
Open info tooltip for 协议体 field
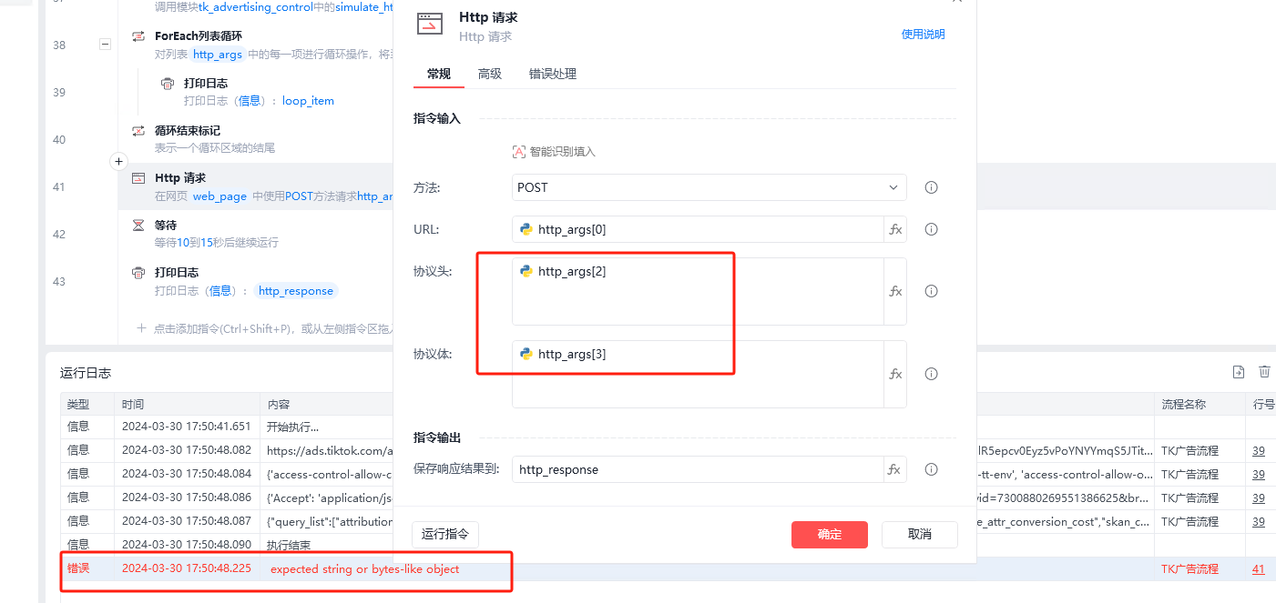(931, 374)
